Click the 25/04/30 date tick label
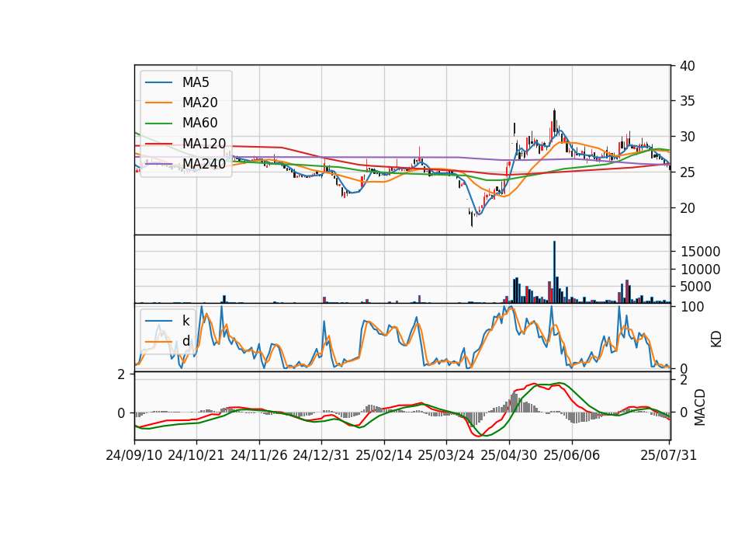The width and height of the screenshot is (745, 536). [509, 455]
